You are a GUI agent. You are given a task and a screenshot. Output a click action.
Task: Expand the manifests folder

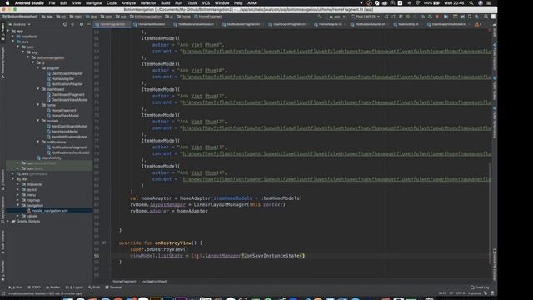coord(13,37)
